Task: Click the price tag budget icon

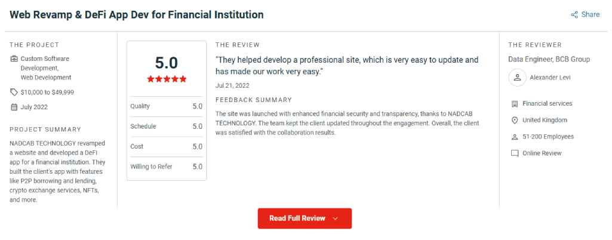Action: (x=14, y=93)
